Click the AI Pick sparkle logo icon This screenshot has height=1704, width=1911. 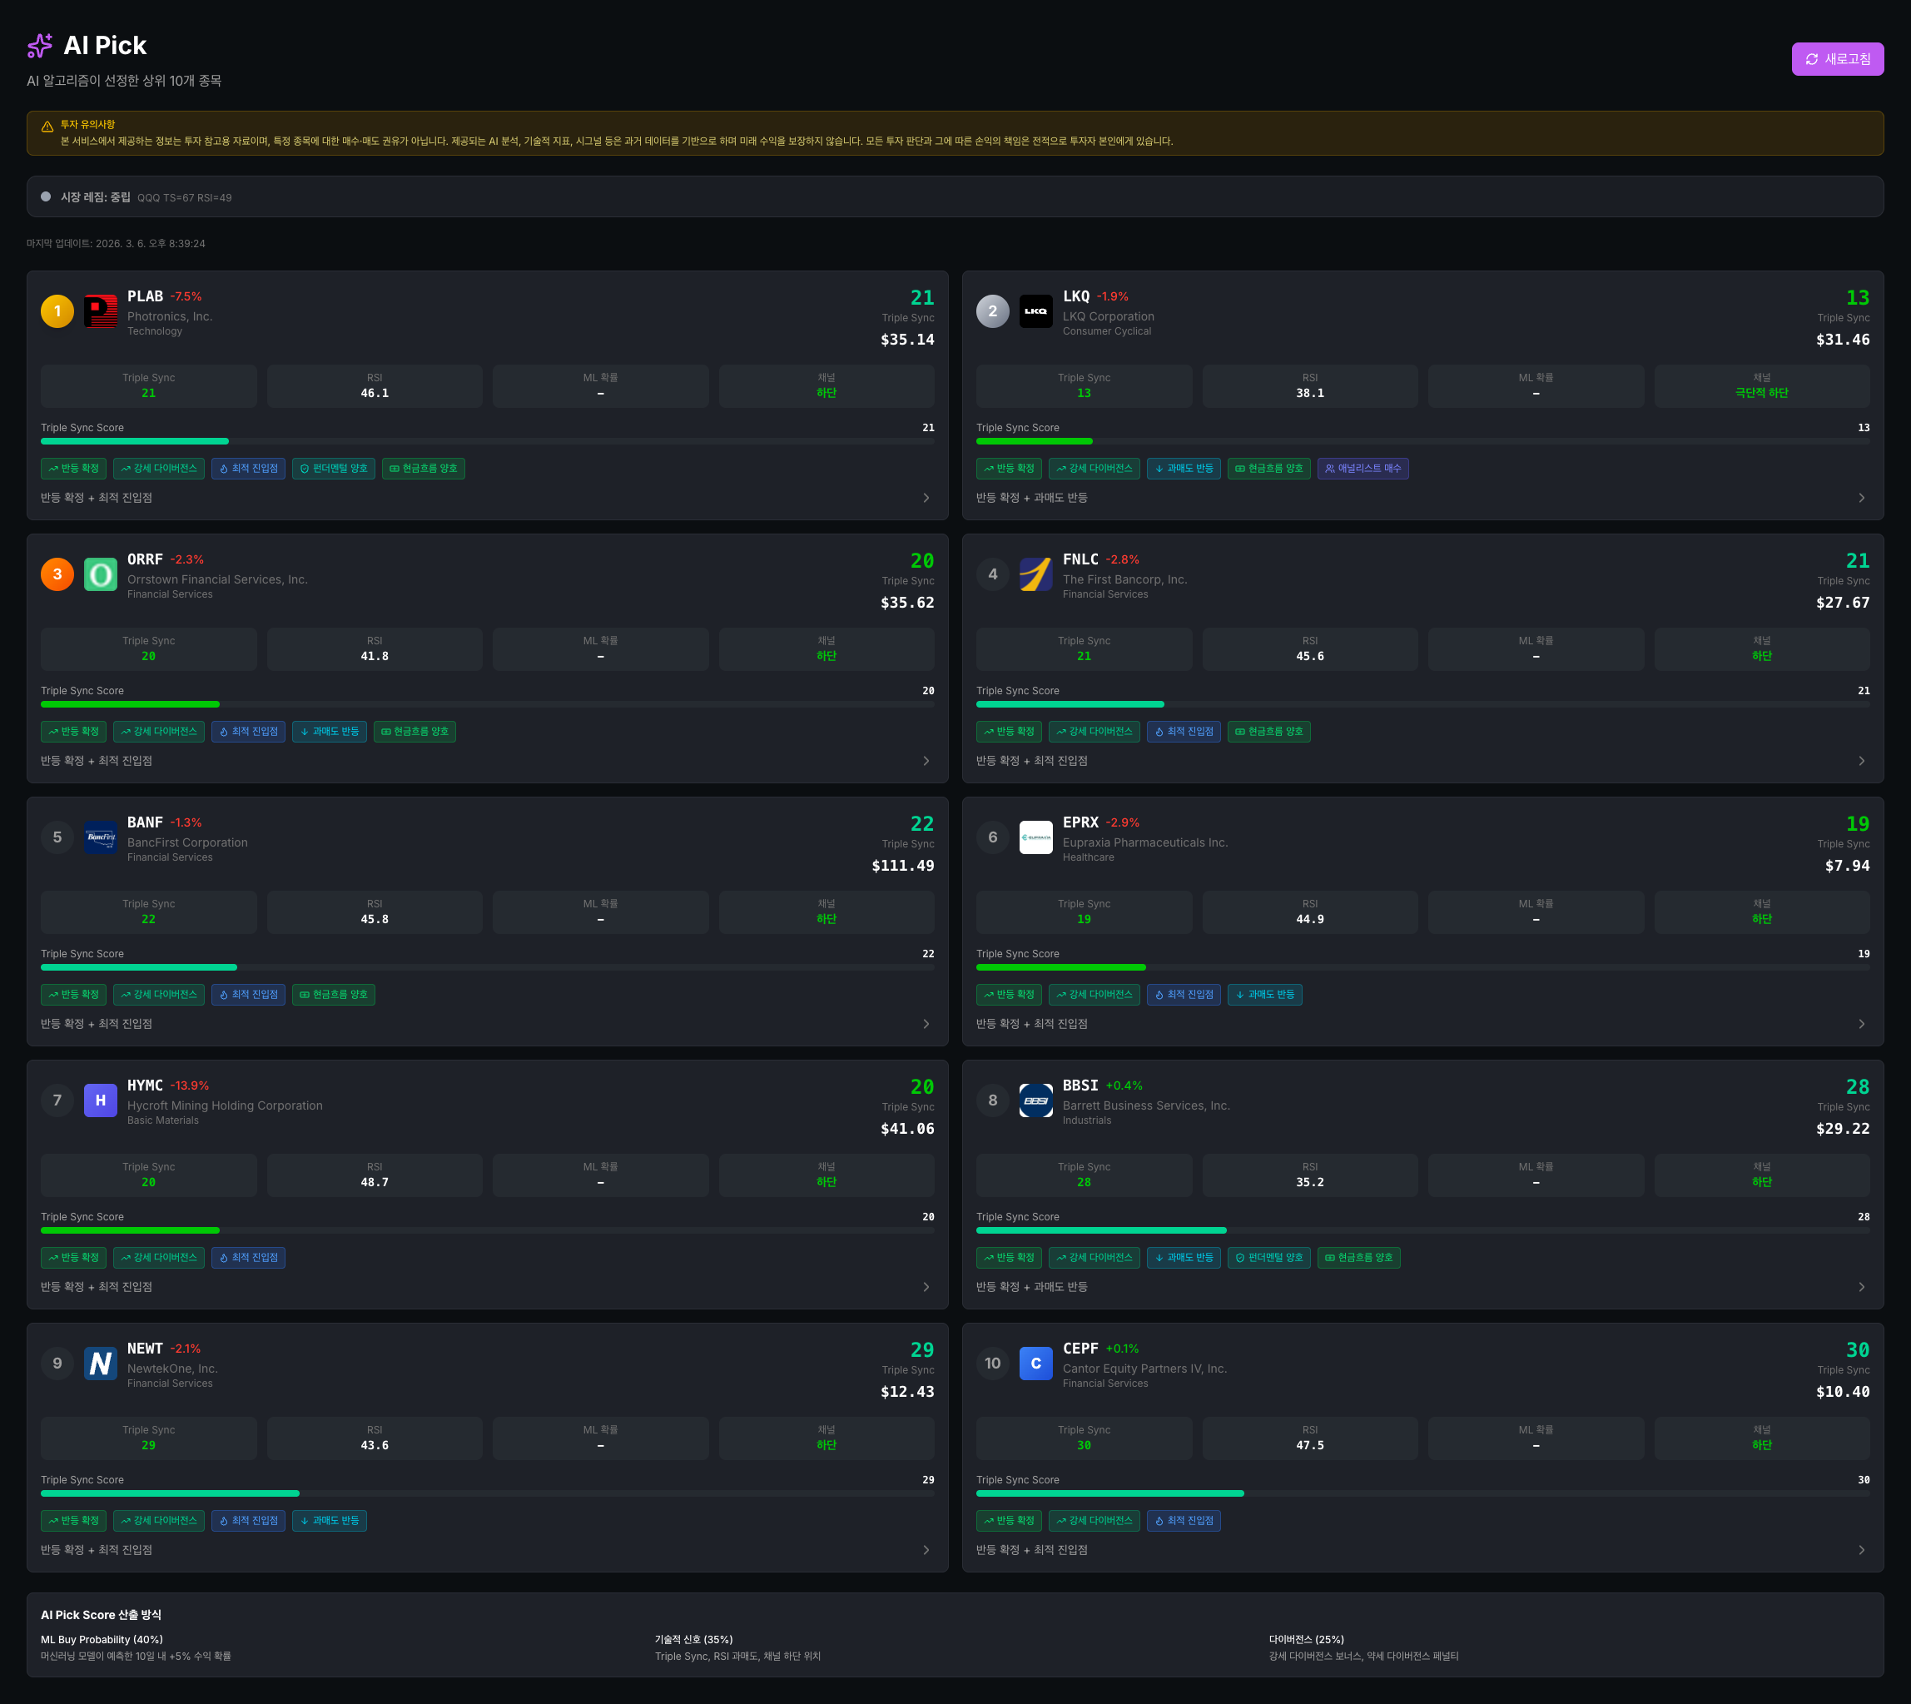(x=40, y=45)
